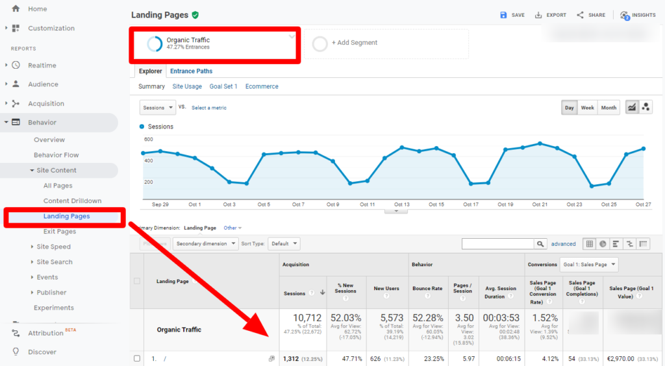
Task: Open the Content Drilldown report
Action: pos(72,201)
